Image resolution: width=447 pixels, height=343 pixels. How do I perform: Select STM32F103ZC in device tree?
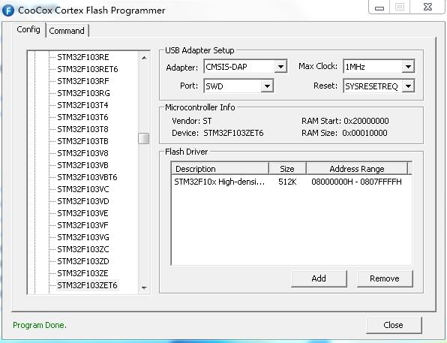(x=83, y=249)
